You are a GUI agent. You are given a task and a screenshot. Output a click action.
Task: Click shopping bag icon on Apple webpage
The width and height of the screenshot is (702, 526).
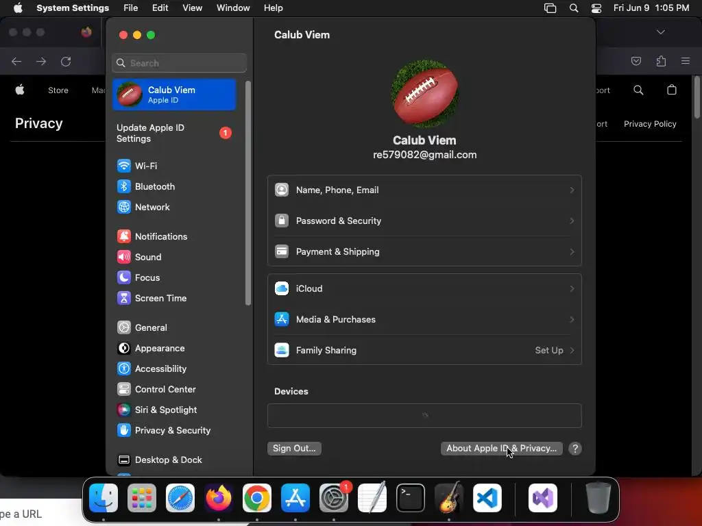[672, 90]
